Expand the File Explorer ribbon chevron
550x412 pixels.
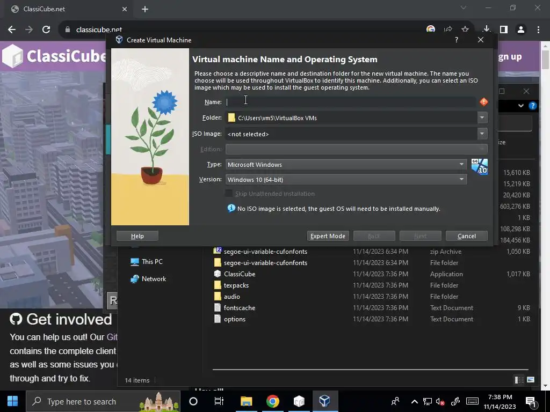(521, 106)
